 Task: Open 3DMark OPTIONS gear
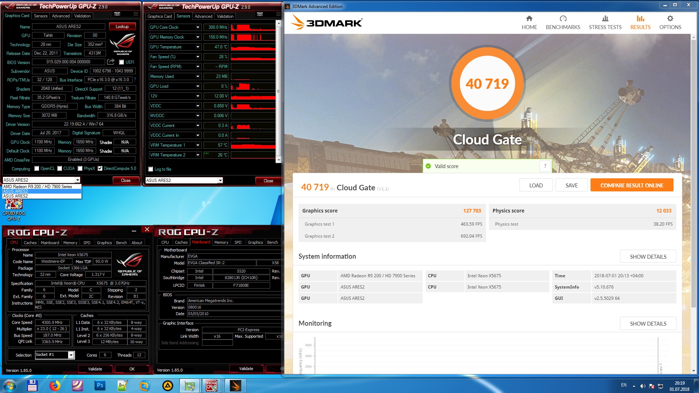pos(670,23)
